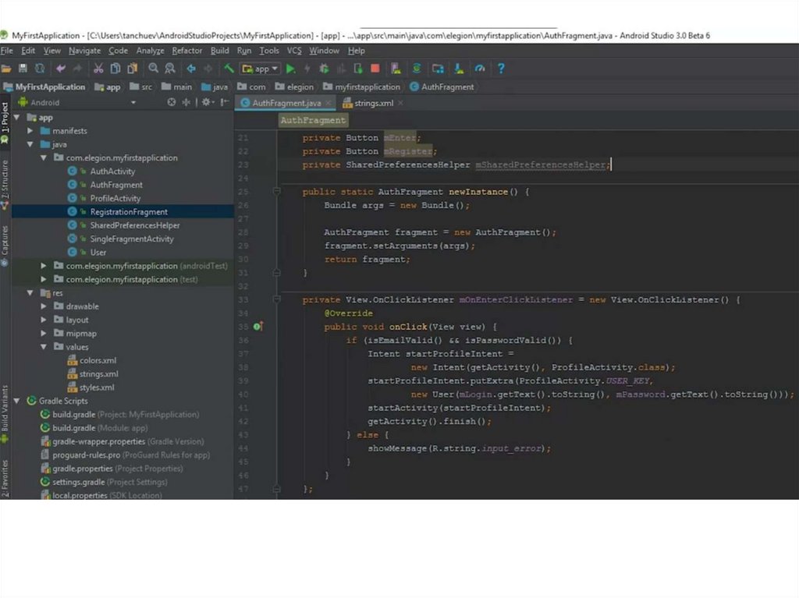Image resolution: width=799 pixels, height=598 pixels.
Task: Select SharedPreferencesHelper in the project tree
Action: click(x=134, y=225)
